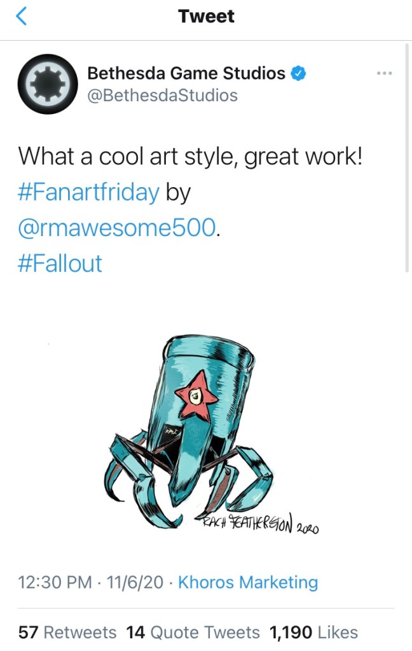Open the Khoros Marketing source link
The height and width of the screenshot is (651, 412).
pos(248,582)
